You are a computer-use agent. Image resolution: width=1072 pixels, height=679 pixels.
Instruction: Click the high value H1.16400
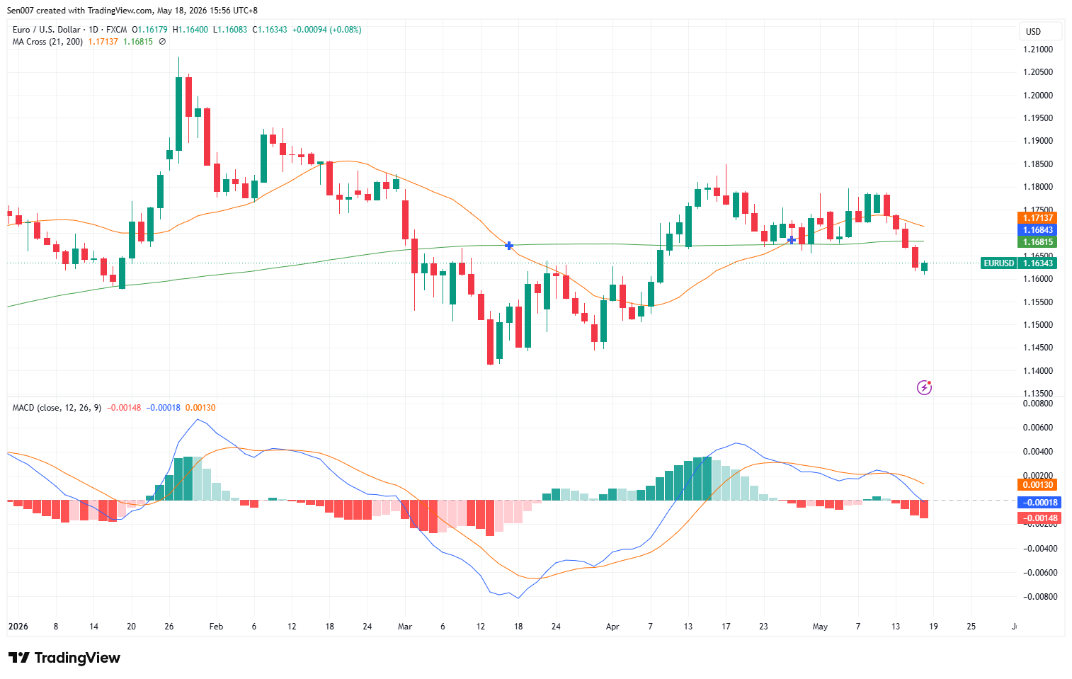pos(190,30)
